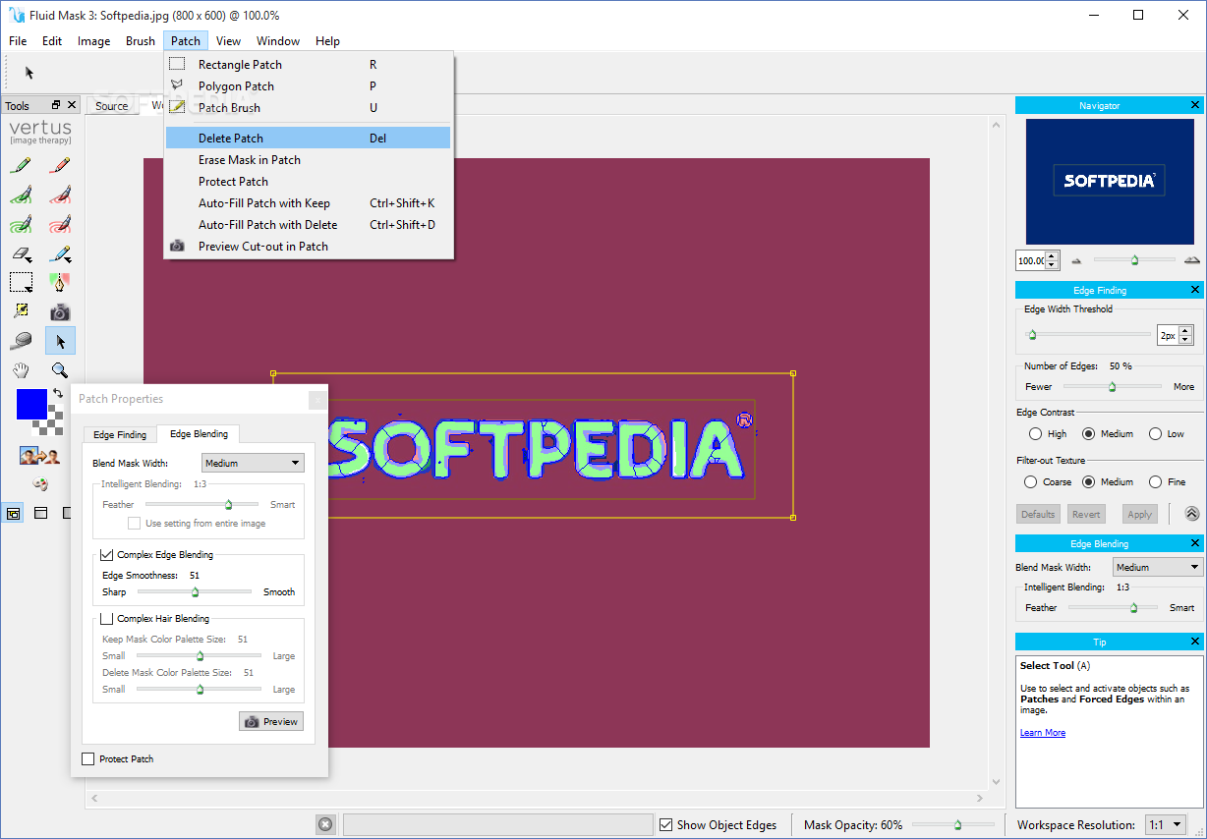Switch to the Edge Finding tab in Patch Properties
The height and width of the screenshot is (839, 1207).
(x=120, y=434)
